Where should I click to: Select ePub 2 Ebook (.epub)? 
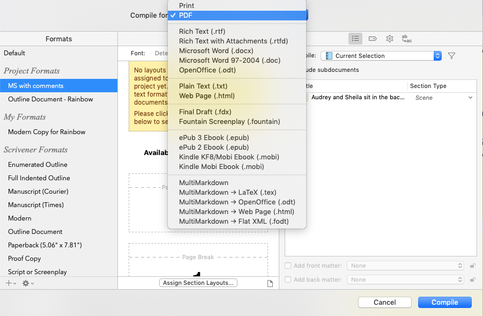(x=237, y=148)
